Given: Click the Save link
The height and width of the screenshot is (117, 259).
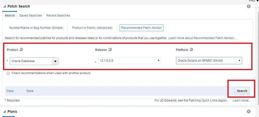Looking at the screenshot, I should pyautogui.click(x=30, y=91).
